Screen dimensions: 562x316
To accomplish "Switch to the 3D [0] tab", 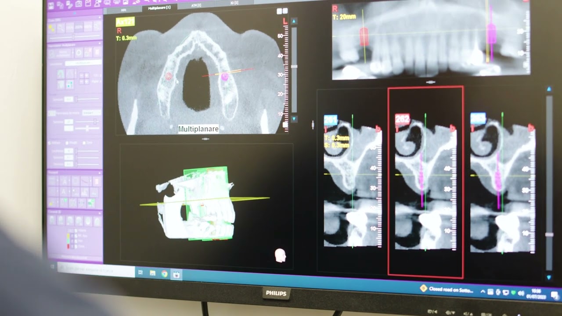I will [234, 3].
